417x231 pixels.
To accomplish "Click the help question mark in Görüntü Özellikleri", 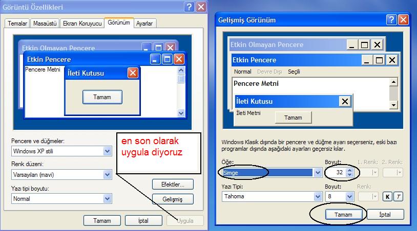I will click(x=189, y=7).
